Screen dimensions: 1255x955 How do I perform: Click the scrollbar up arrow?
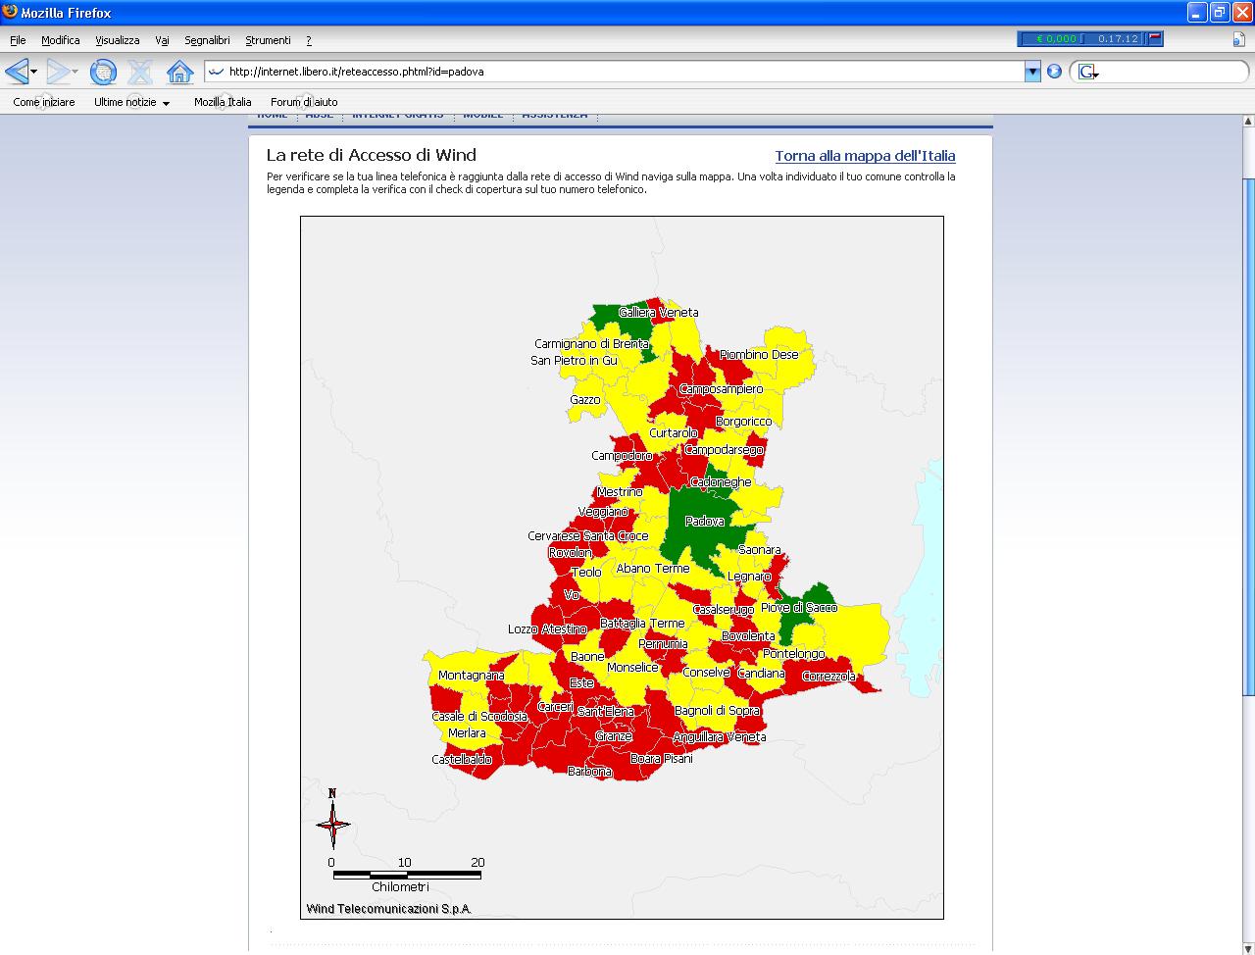(1248, 121)
